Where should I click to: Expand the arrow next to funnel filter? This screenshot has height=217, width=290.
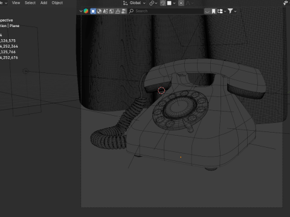(235, 11)
